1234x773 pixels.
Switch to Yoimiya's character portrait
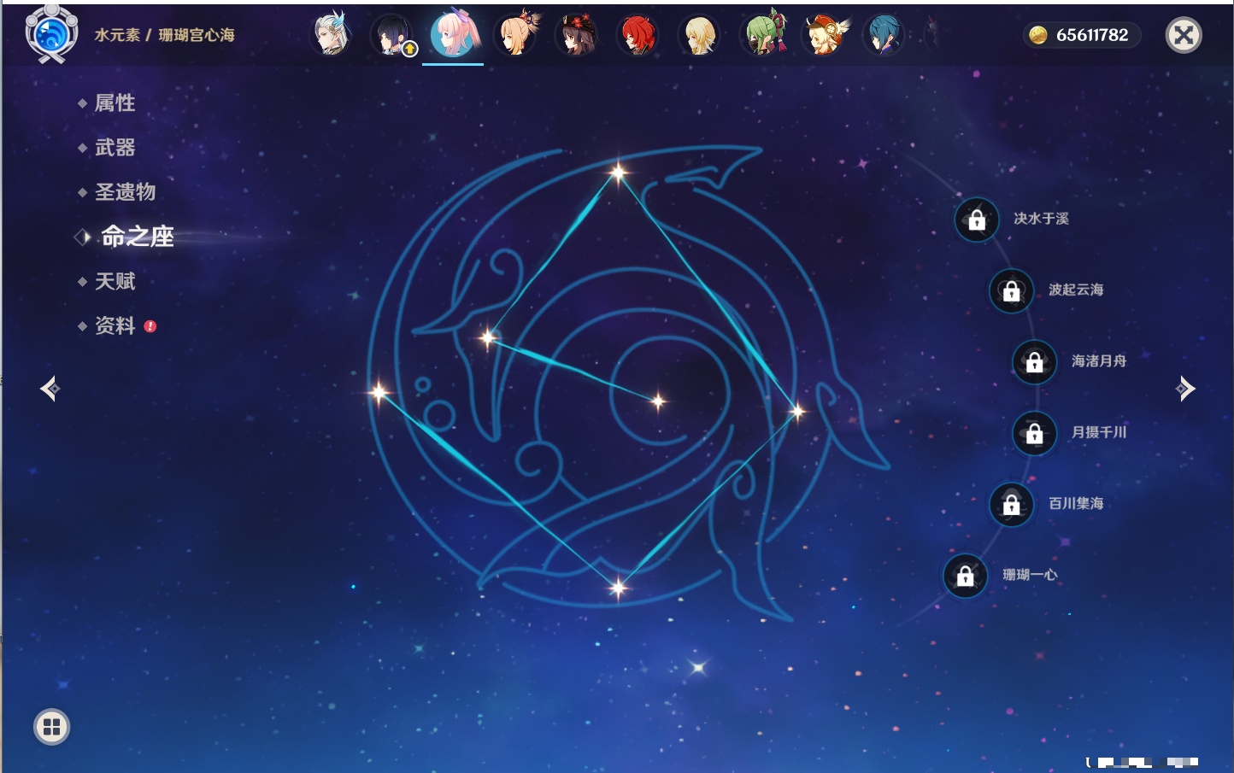(x=516, y=35)
